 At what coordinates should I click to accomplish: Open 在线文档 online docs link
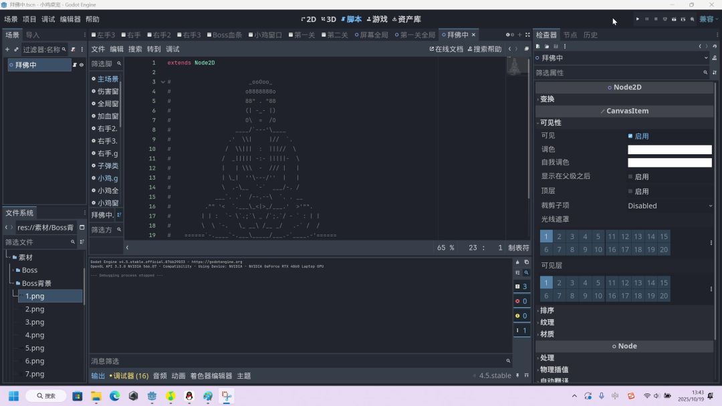click(x=446, y=49)
